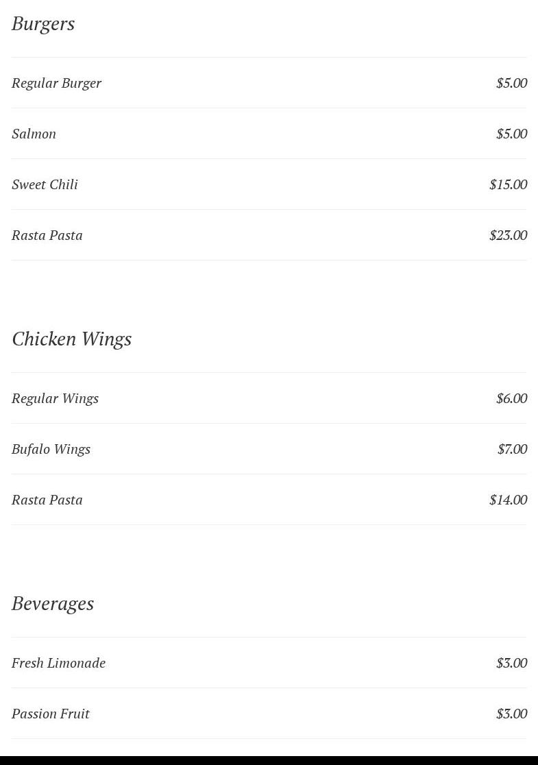
Task: Select the Bufalo Wings item
Action: tap(51, 449)
